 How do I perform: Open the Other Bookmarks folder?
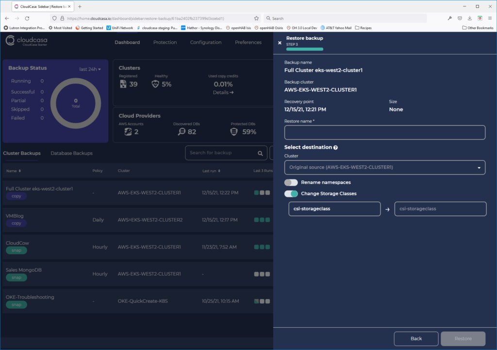(x=478, y=28)
